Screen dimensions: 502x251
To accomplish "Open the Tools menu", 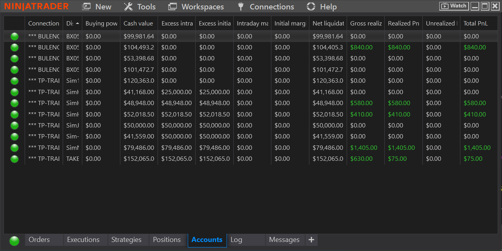I will click(x=140, y=7).
